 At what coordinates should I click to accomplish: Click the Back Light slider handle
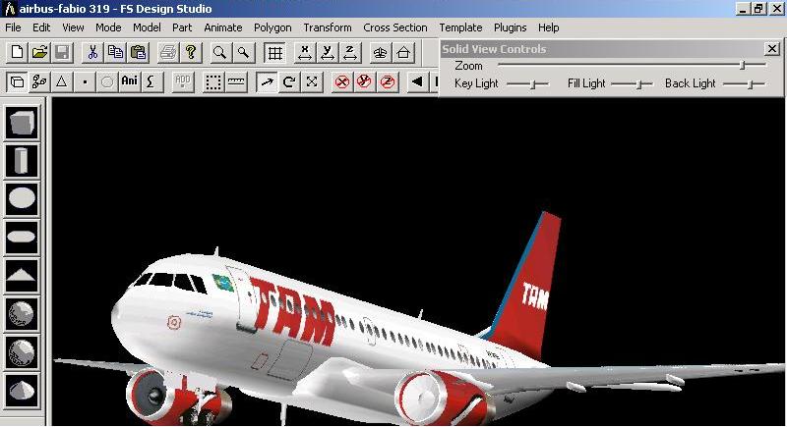point(750,84)
